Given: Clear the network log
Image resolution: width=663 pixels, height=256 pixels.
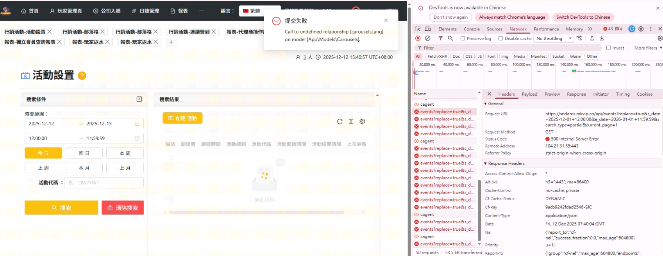Looking at the screenshot, I should [428, 38].
